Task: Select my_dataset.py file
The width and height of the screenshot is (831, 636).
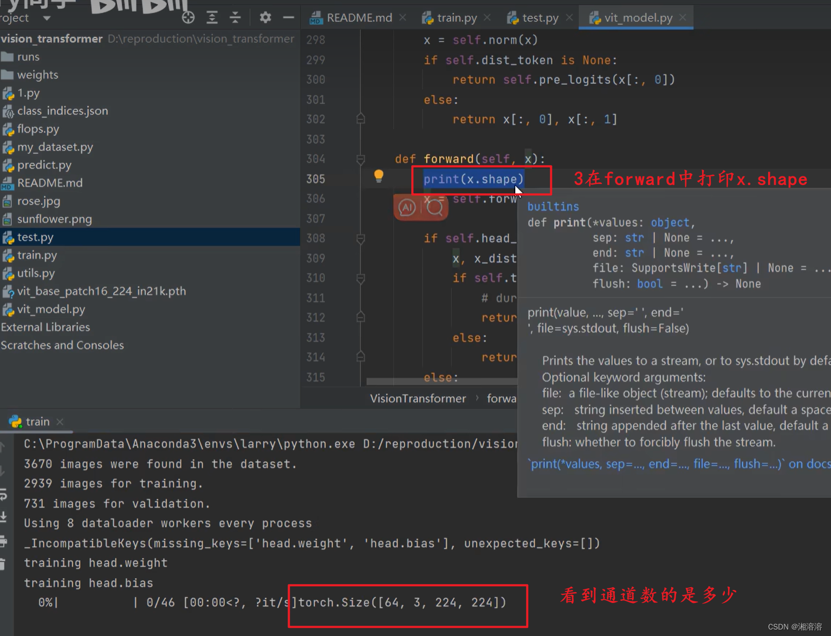Action: (55, 147)
